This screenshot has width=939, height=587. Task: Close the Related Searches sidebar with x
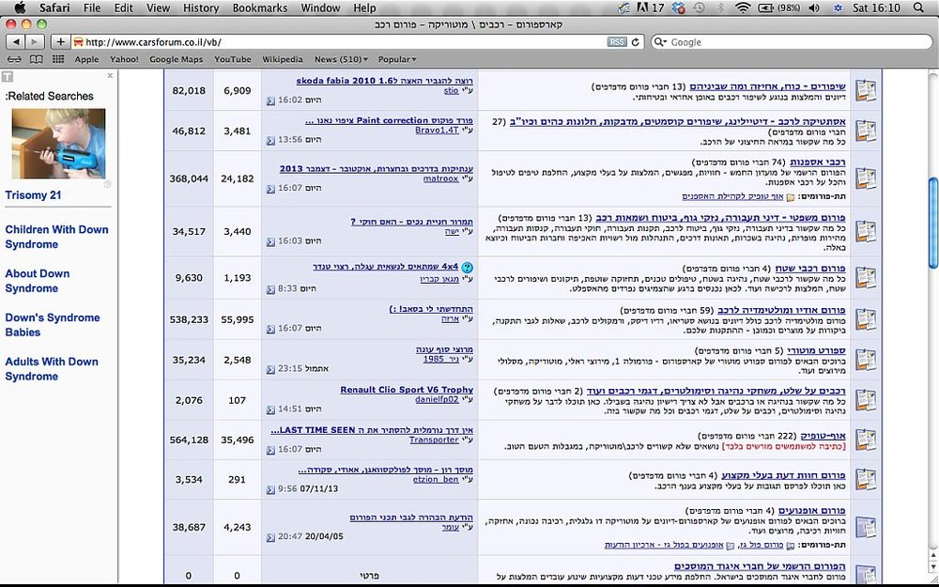pos(110,75)
